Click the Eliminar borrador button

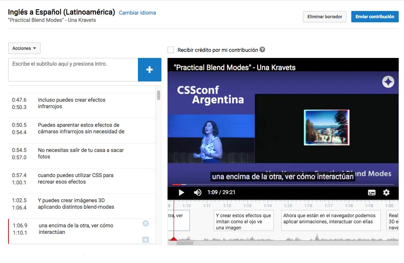324,17
